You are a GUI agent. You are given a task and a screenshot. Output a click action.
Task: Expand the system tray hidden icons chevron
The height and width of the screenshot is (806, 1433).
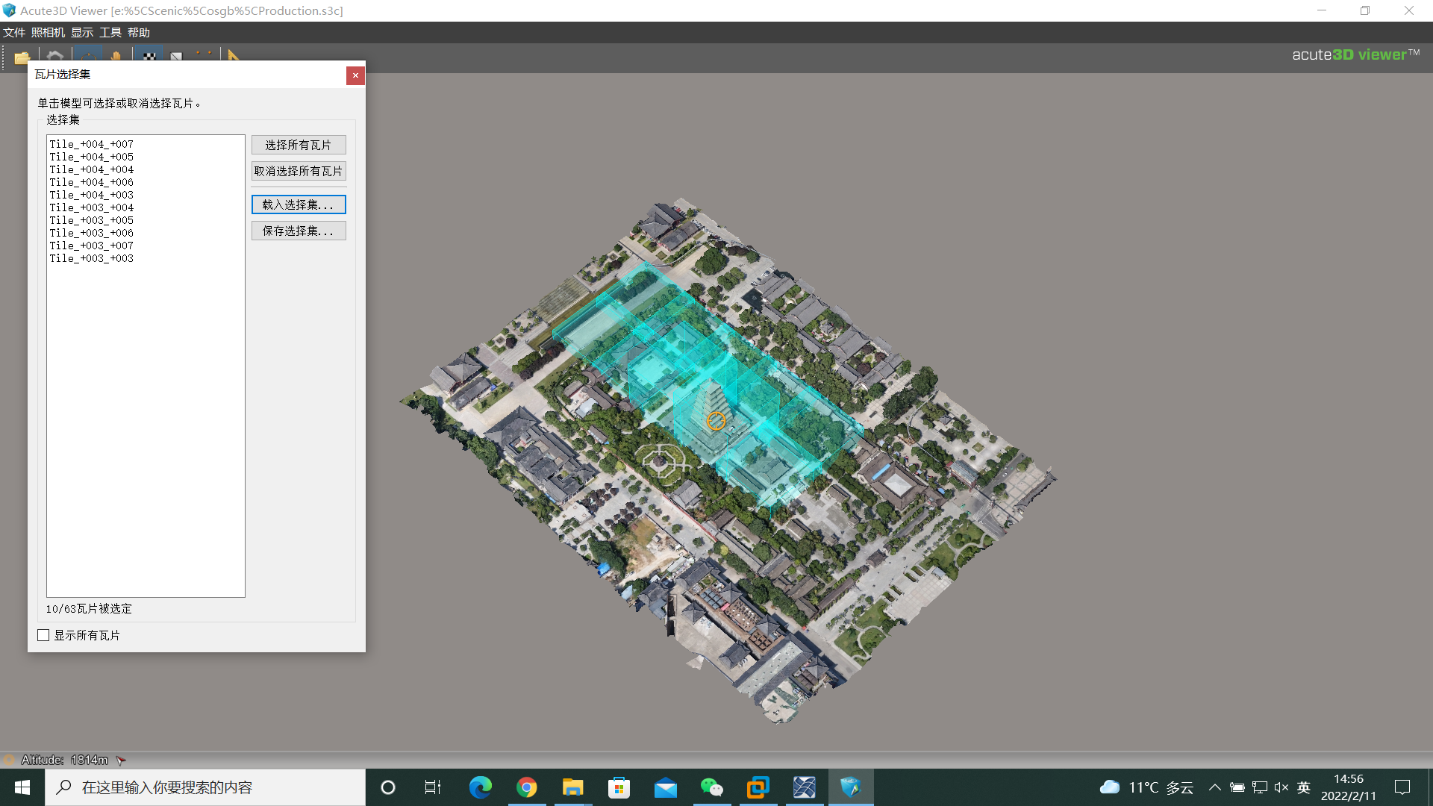pyautogui.click(x=1214, y=787)
